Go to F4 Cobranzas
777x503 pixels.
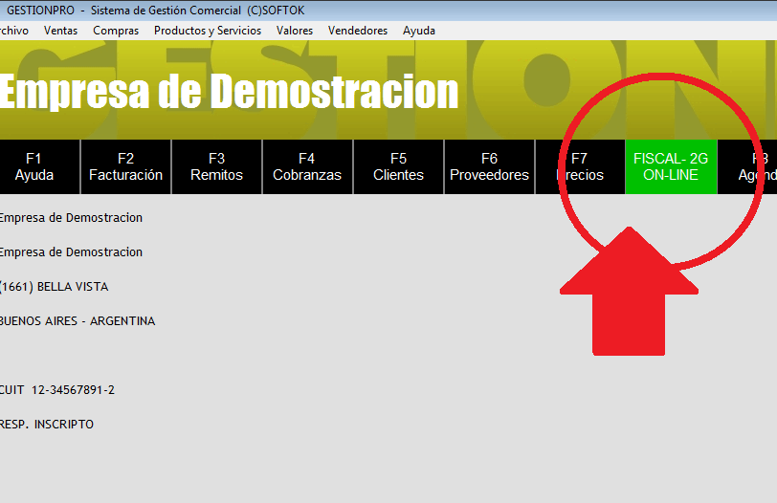click(307, 166)
